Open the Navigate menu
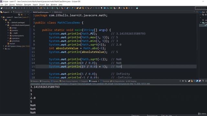Image resolution: width=207 pixels, height=116 pixels. (27, 5)
